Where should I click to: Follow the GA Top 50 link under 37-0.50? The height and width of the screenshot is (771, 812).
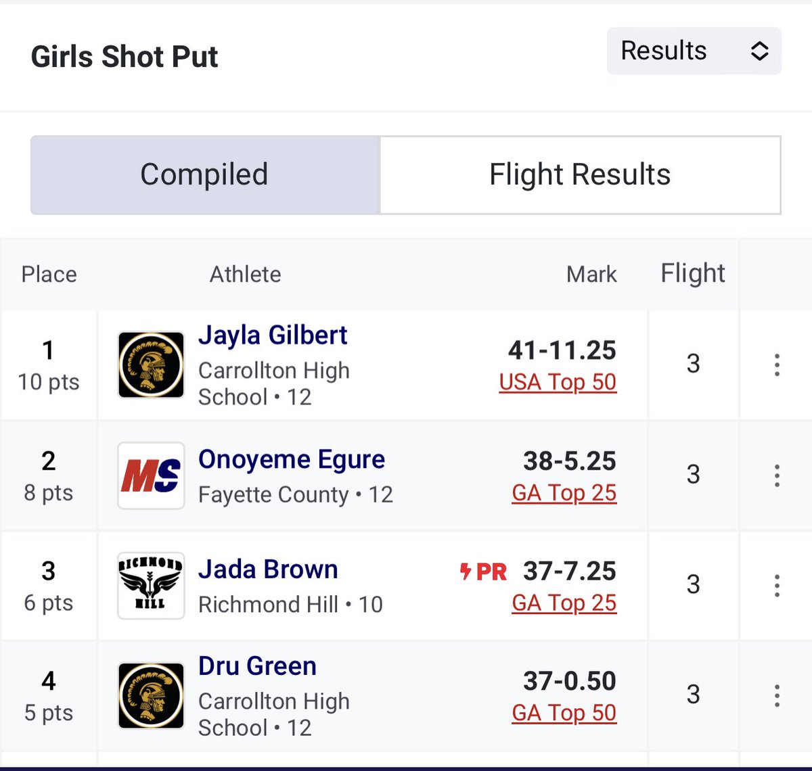(564, 713)
